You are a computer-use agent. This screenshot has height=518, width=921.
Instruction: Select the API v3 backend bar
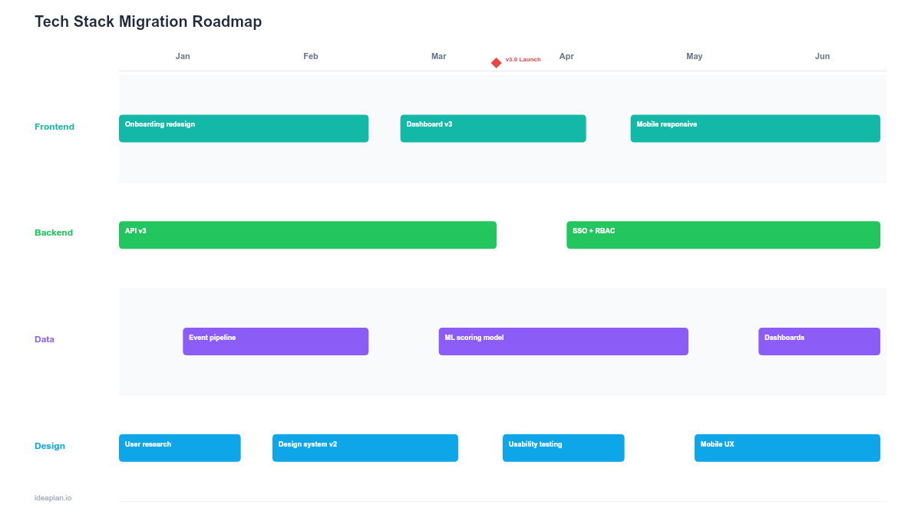307,235
